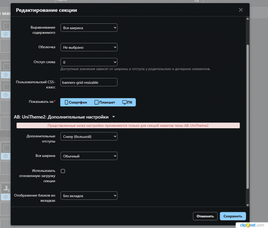Click the Сохранить button

(x=233, y=216)
